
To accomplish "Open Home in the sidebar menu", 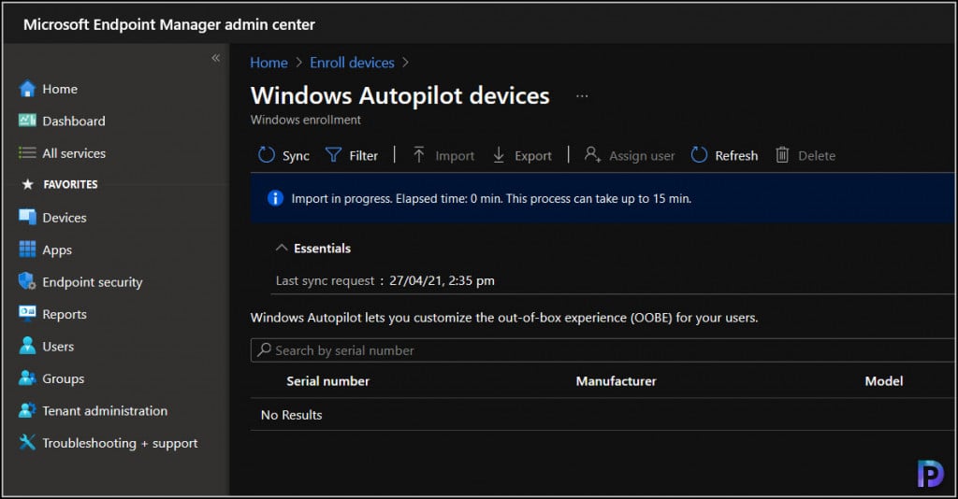I will coord(60,89).
